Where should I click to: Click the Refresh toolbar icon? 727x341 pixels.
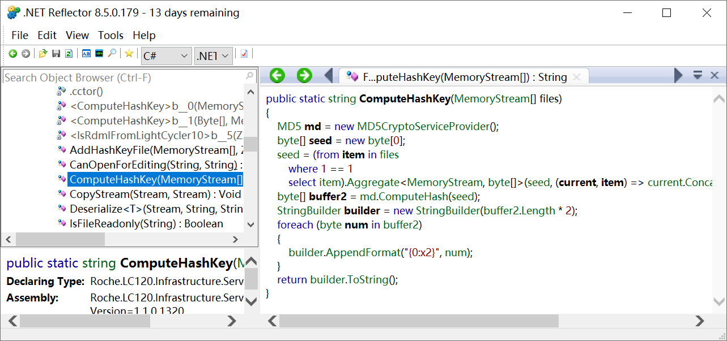[x=69, y=54]
